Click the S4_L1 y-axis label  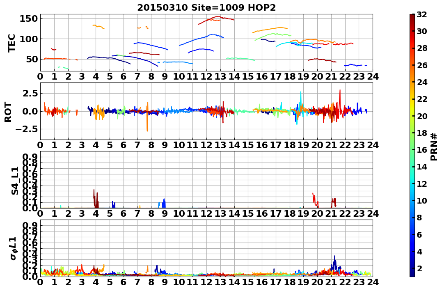pyautogui.click(x=15, y=181)
